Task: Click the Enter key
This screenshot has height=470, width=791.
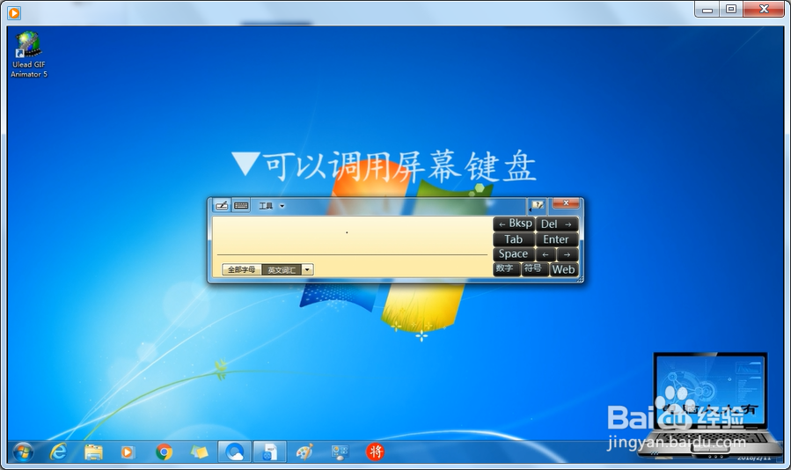Action: (557, 239)
